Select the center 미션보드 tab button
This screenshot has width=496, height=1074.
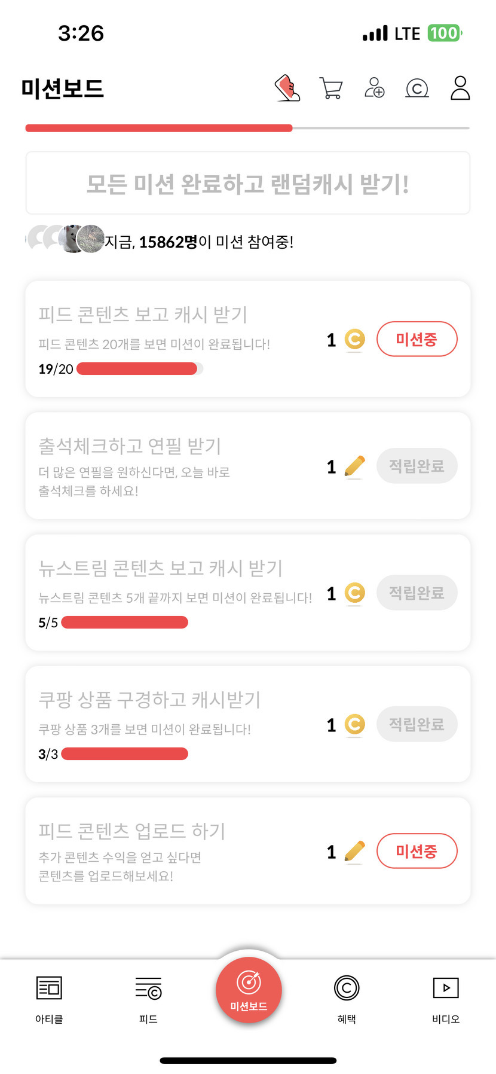249,990
